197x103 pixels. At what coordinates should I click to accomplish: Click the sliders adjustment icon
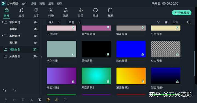(65, 100)
